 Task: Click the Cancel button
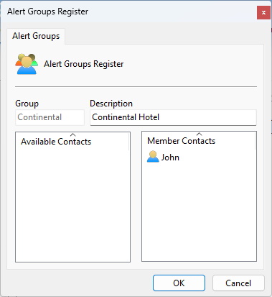[x=238, y=283]
